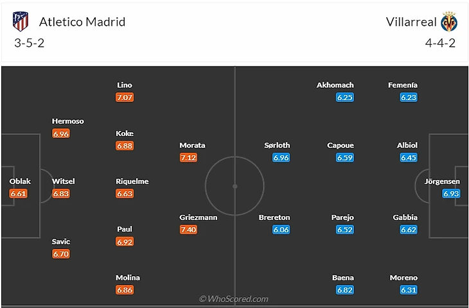This screenshot has height=308, width=469.
Task: Click Jörgensen's 6.93 rating badge
Action: (x=451, y=193)
